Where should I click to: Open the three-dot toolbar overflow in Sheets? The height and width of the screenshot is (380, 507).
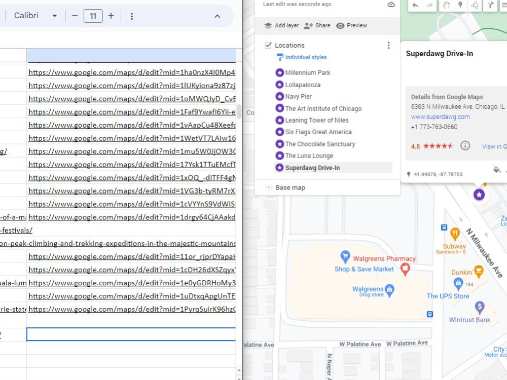pyautogui.click(x=132, y=16)
